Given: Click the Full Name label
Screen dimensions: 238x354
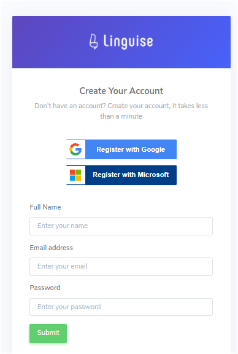Looking at the screenshot, I should point(45,207).
